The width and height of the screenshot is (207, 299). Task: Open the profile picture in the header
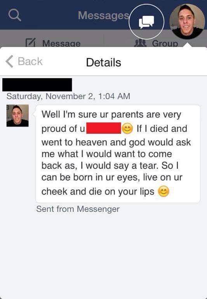tap(187, 21)
